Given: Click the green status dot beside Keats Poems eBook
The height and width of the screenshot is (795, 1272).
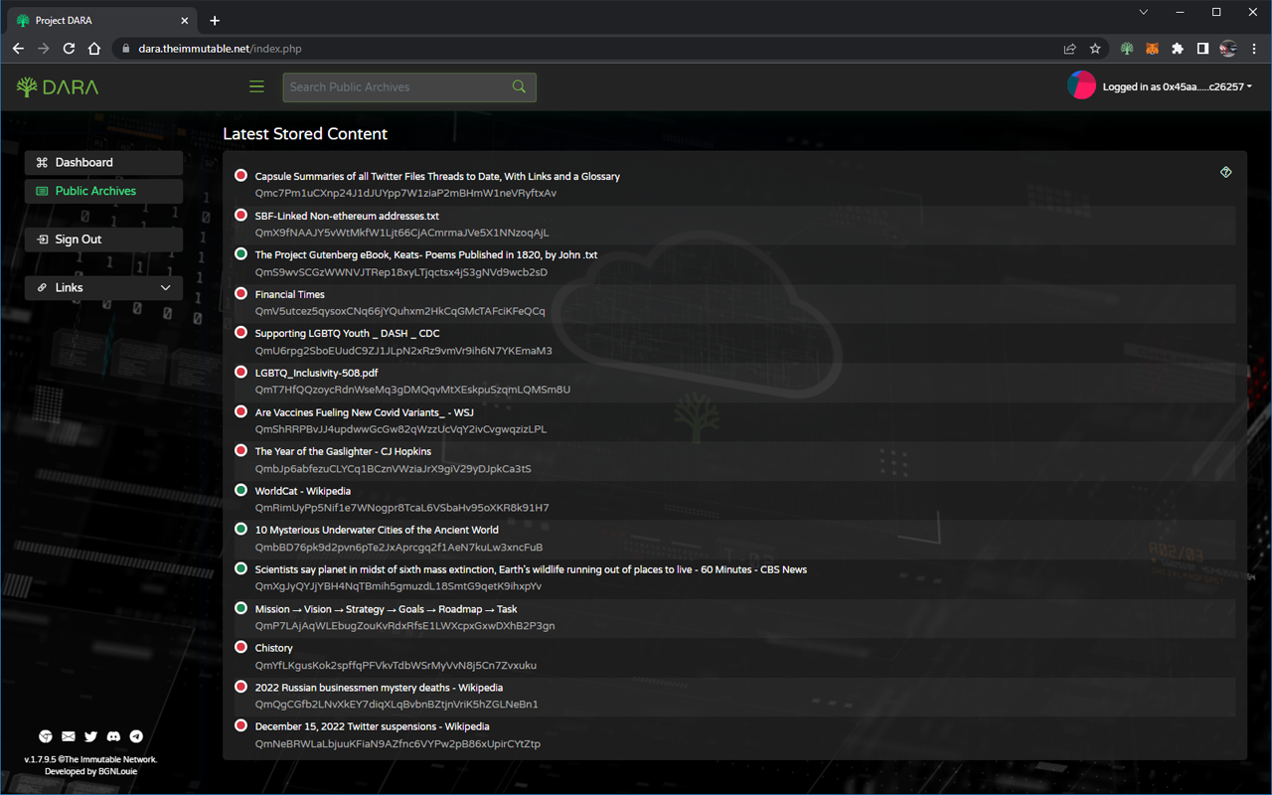Looking at the screenshot, I should [240, 254].
